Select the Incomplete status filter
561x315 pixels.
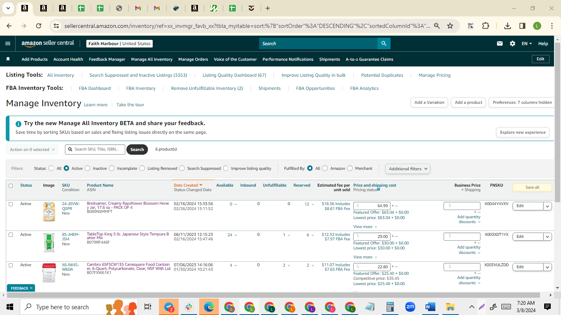(x=111, y=168)
